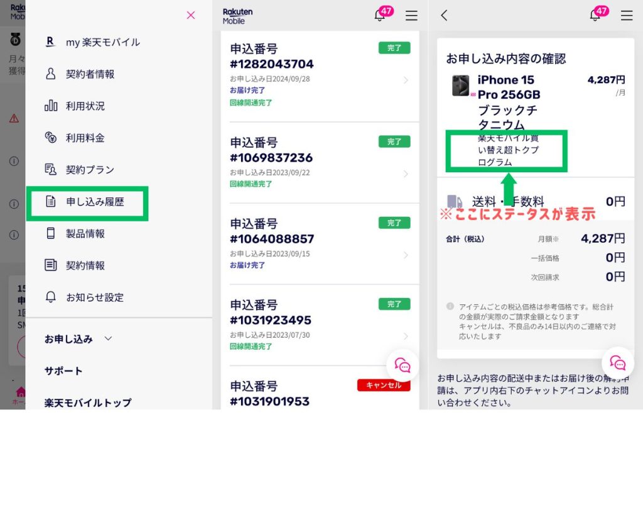Click お申し込み日2024/09/28 date text
The width and height of the screenshot is (643, 510).
point(270,79)
